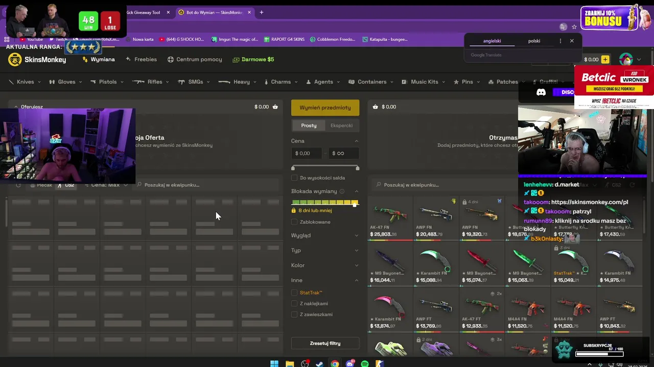Enable the Z zawieszkami checkbox

[294, 314]
